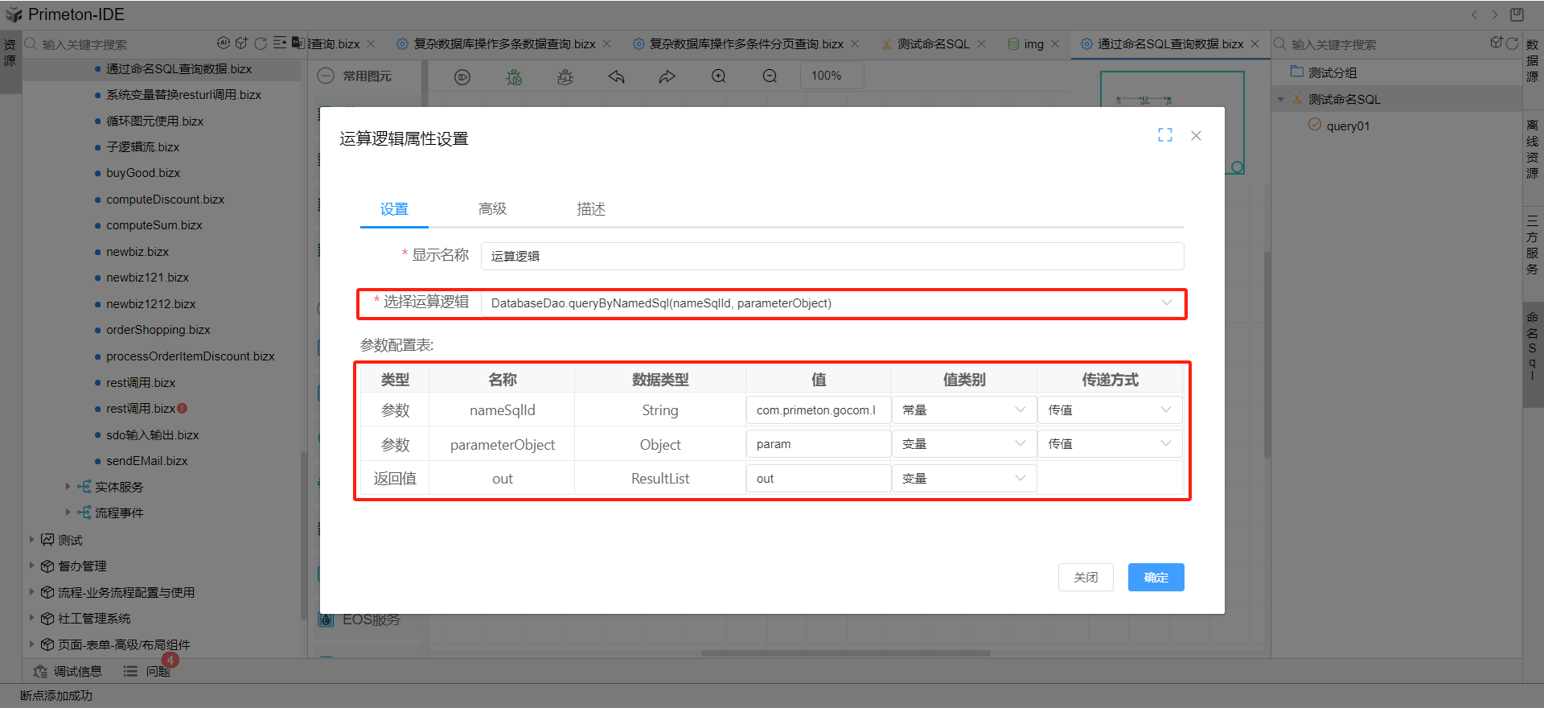Click the run flow icon in the toolbar
This screenshot has height=708, width=1544.
pos(462,76)
